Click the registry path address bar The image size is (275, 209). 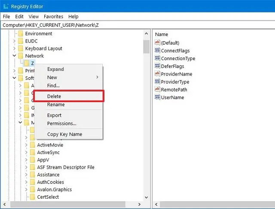137,25
